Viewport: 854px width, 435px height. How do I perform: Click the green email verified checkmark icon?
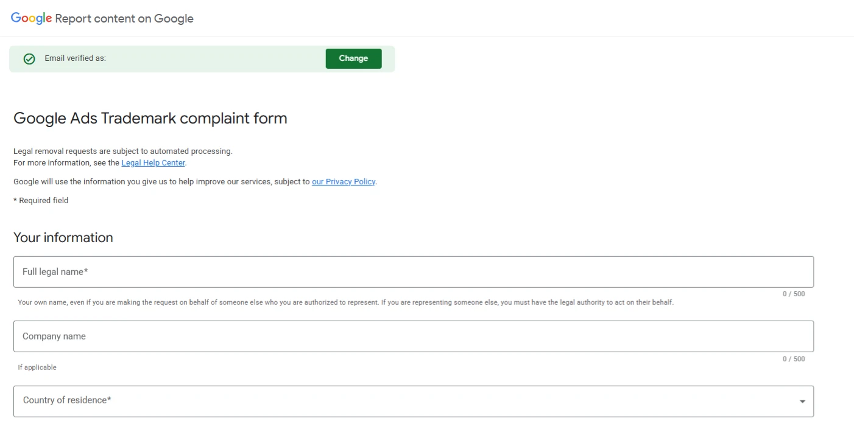pos(29,59)
